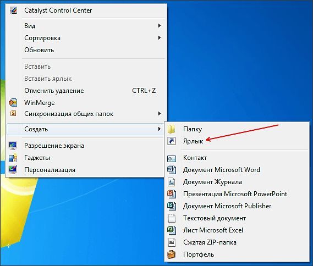
Task: Expand the Вид submenu arrow
Action: (160, 25)
